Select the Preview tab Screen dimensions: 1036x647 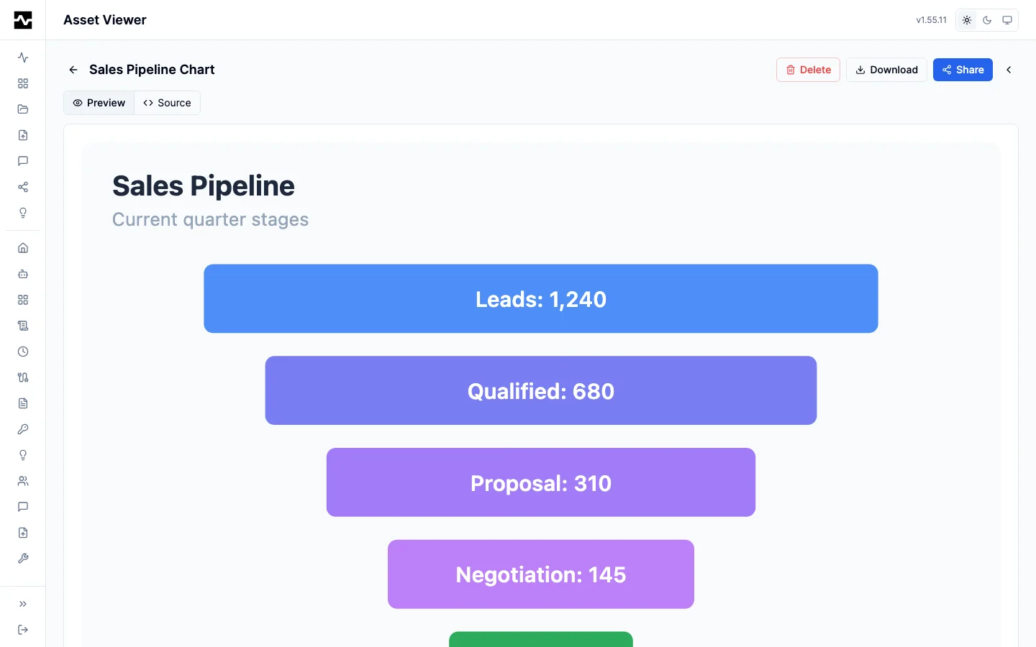(99, 103)
